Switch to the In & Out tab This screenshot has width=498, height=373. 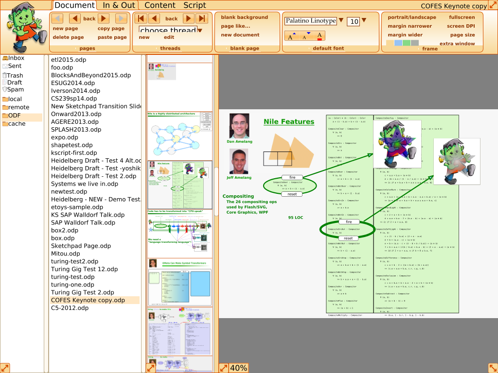(x=119, y=5)
